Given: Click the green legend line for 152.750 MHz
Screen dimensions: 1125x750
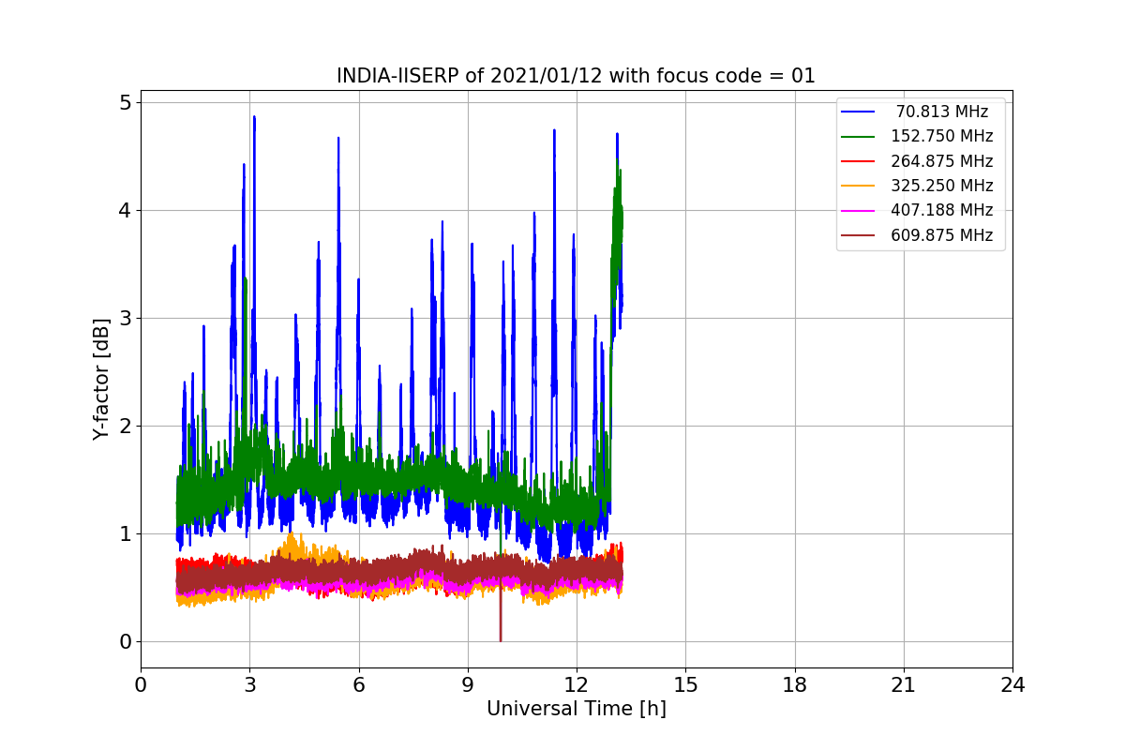Looking at the screenshot, I should pos(859,136).
